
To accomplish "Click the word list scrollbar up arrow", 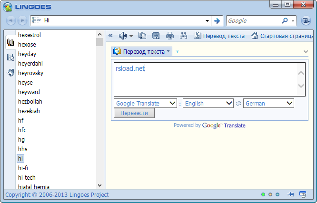I will [99, 34].
